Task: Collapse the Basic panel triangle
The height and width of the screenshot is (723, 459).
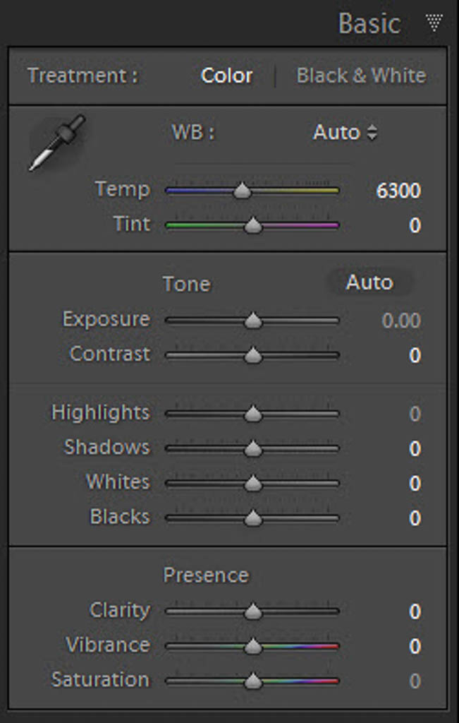Action: click(434, 24)
